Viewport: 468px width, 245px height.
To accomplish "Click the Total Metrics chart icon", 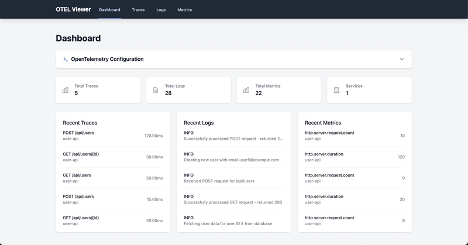I will click(246, 90).
